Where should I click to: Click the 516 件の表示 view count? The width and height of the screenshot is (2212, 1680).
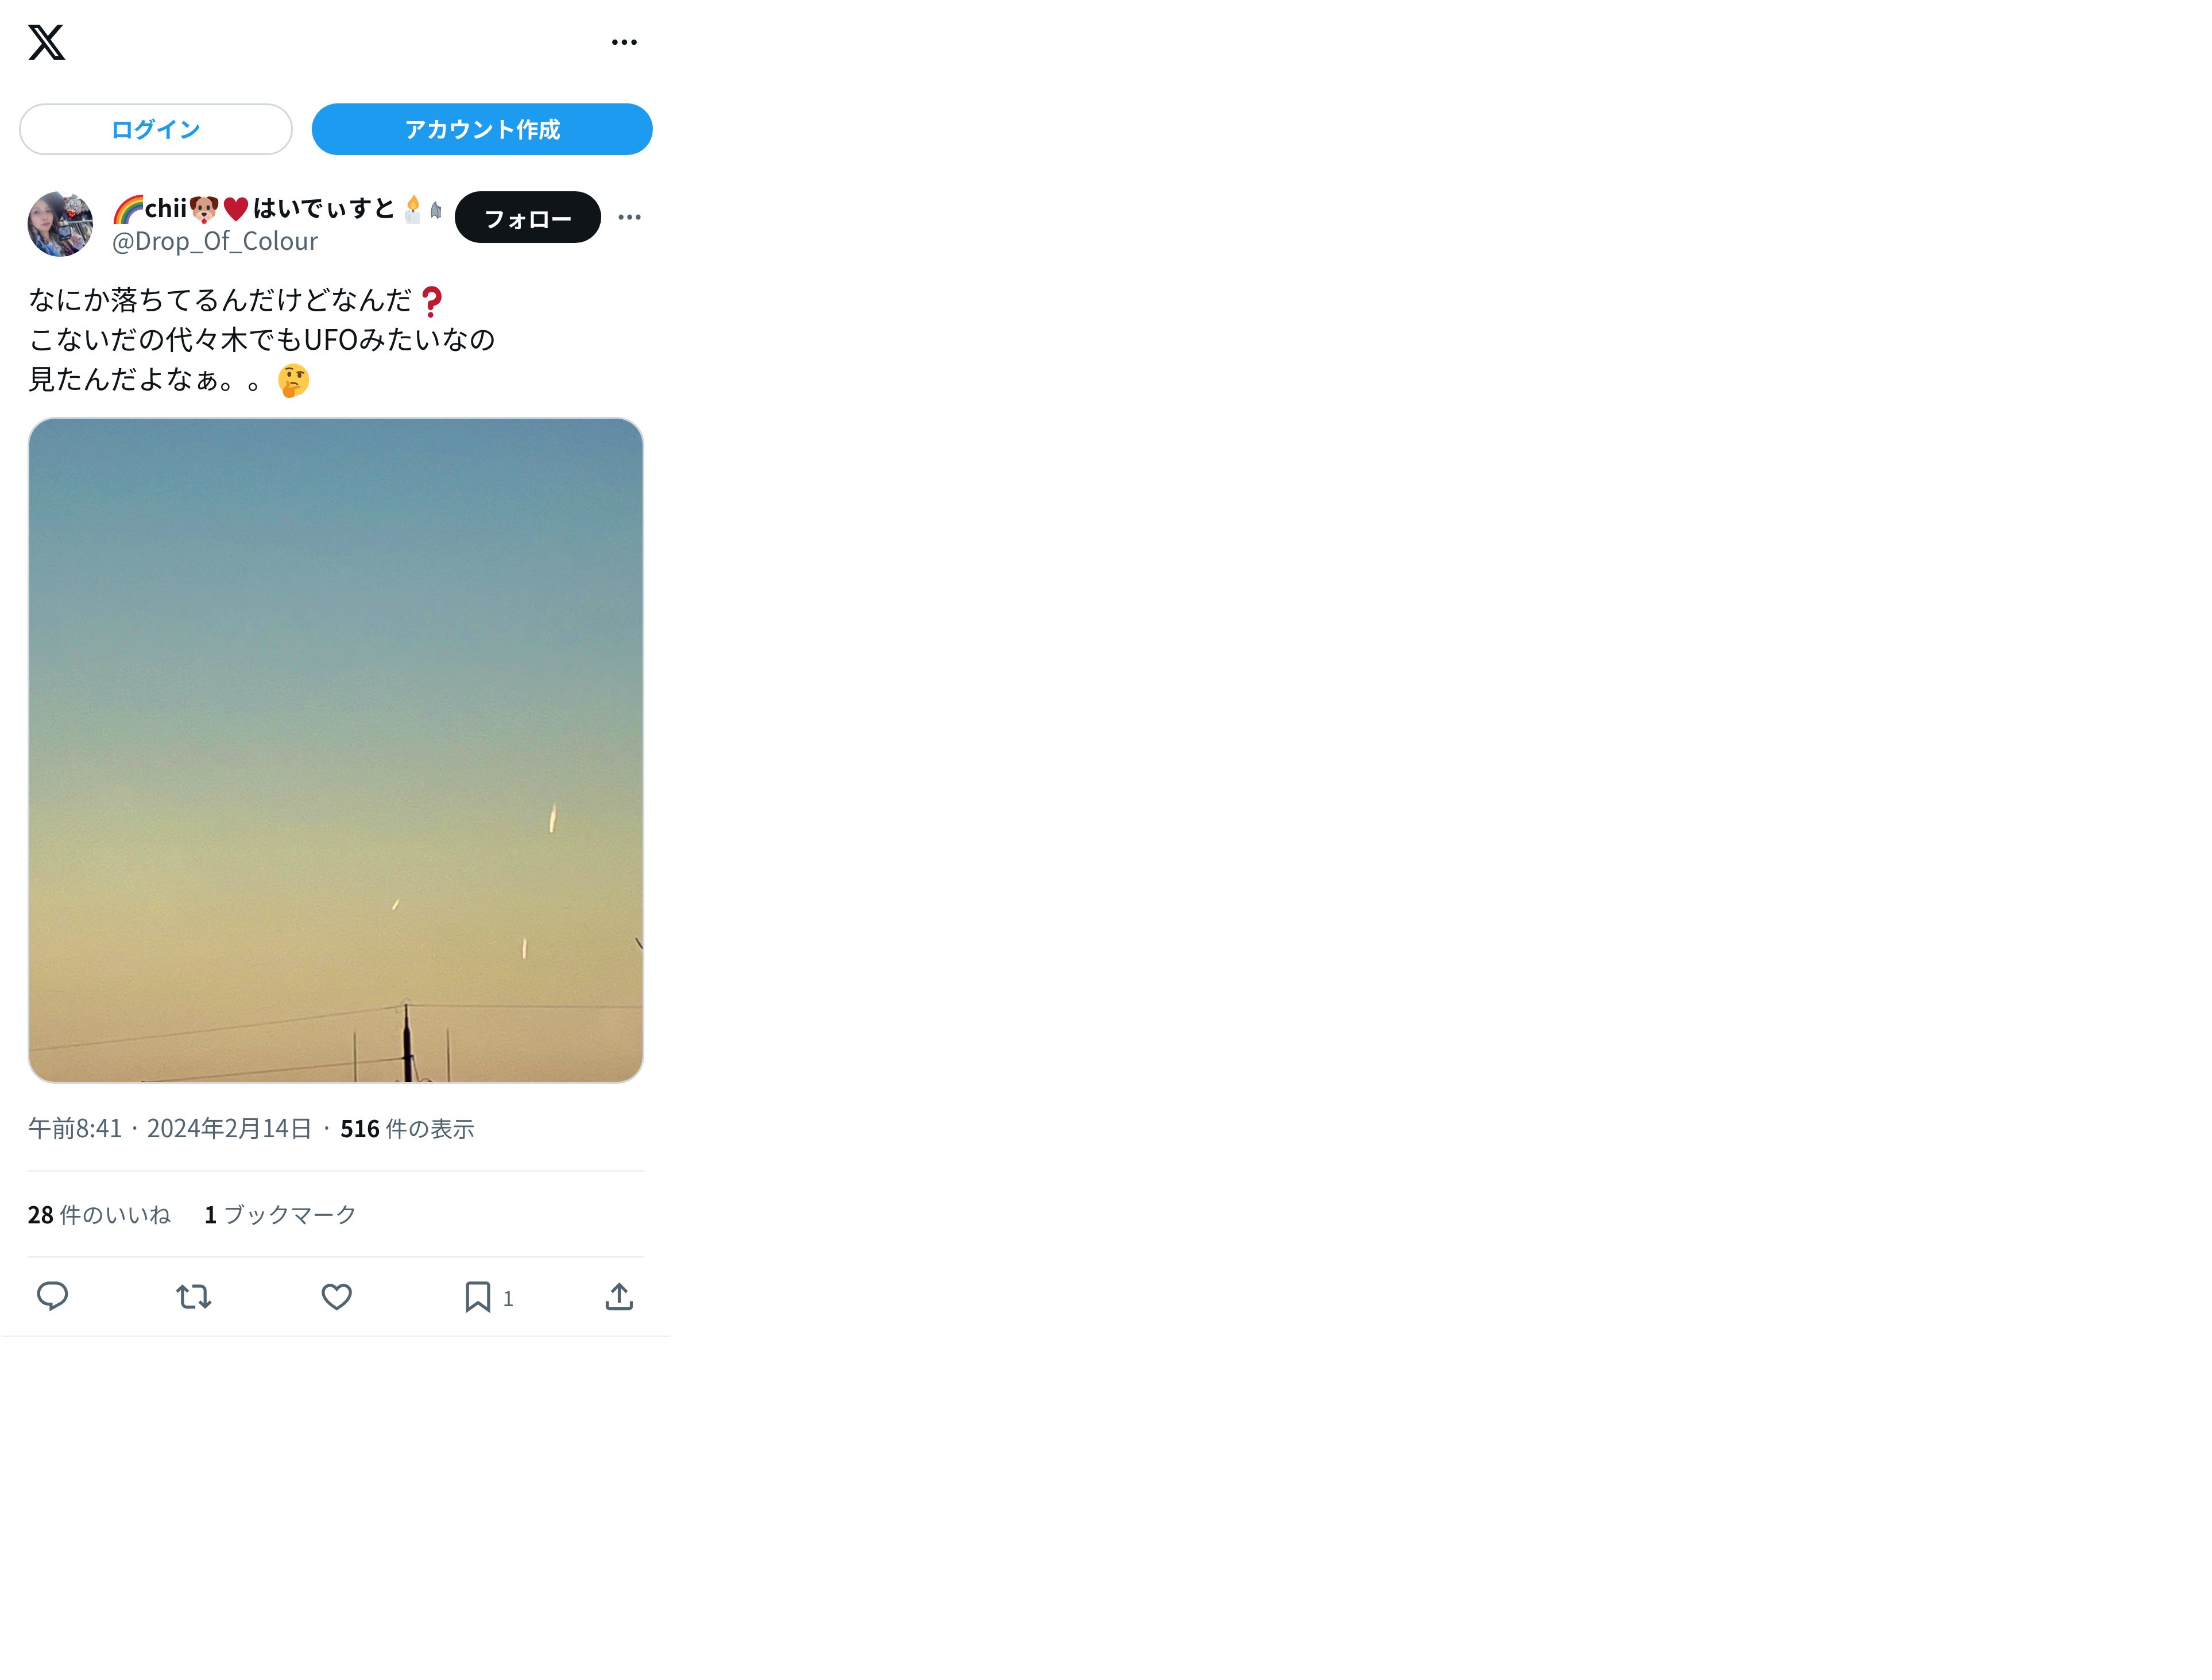coord(407,1128)
